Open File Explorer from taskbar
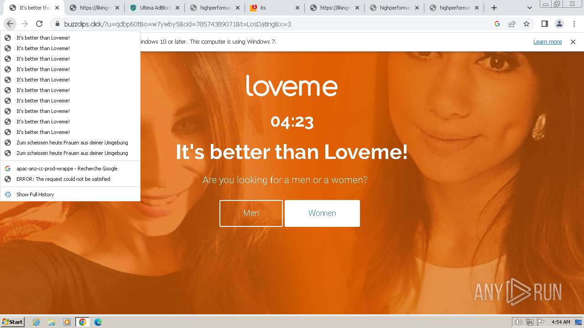Screen dimensions: 584x328 point(52,322)
